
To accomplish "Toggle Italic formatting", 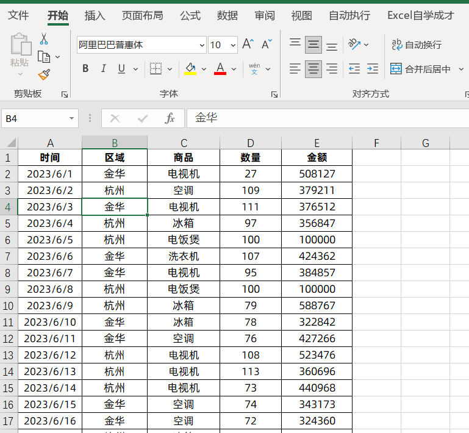I will click(104, 69).
